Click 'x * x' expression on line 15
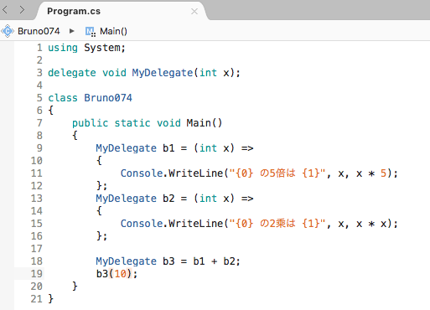 click(x=371, y=224)
